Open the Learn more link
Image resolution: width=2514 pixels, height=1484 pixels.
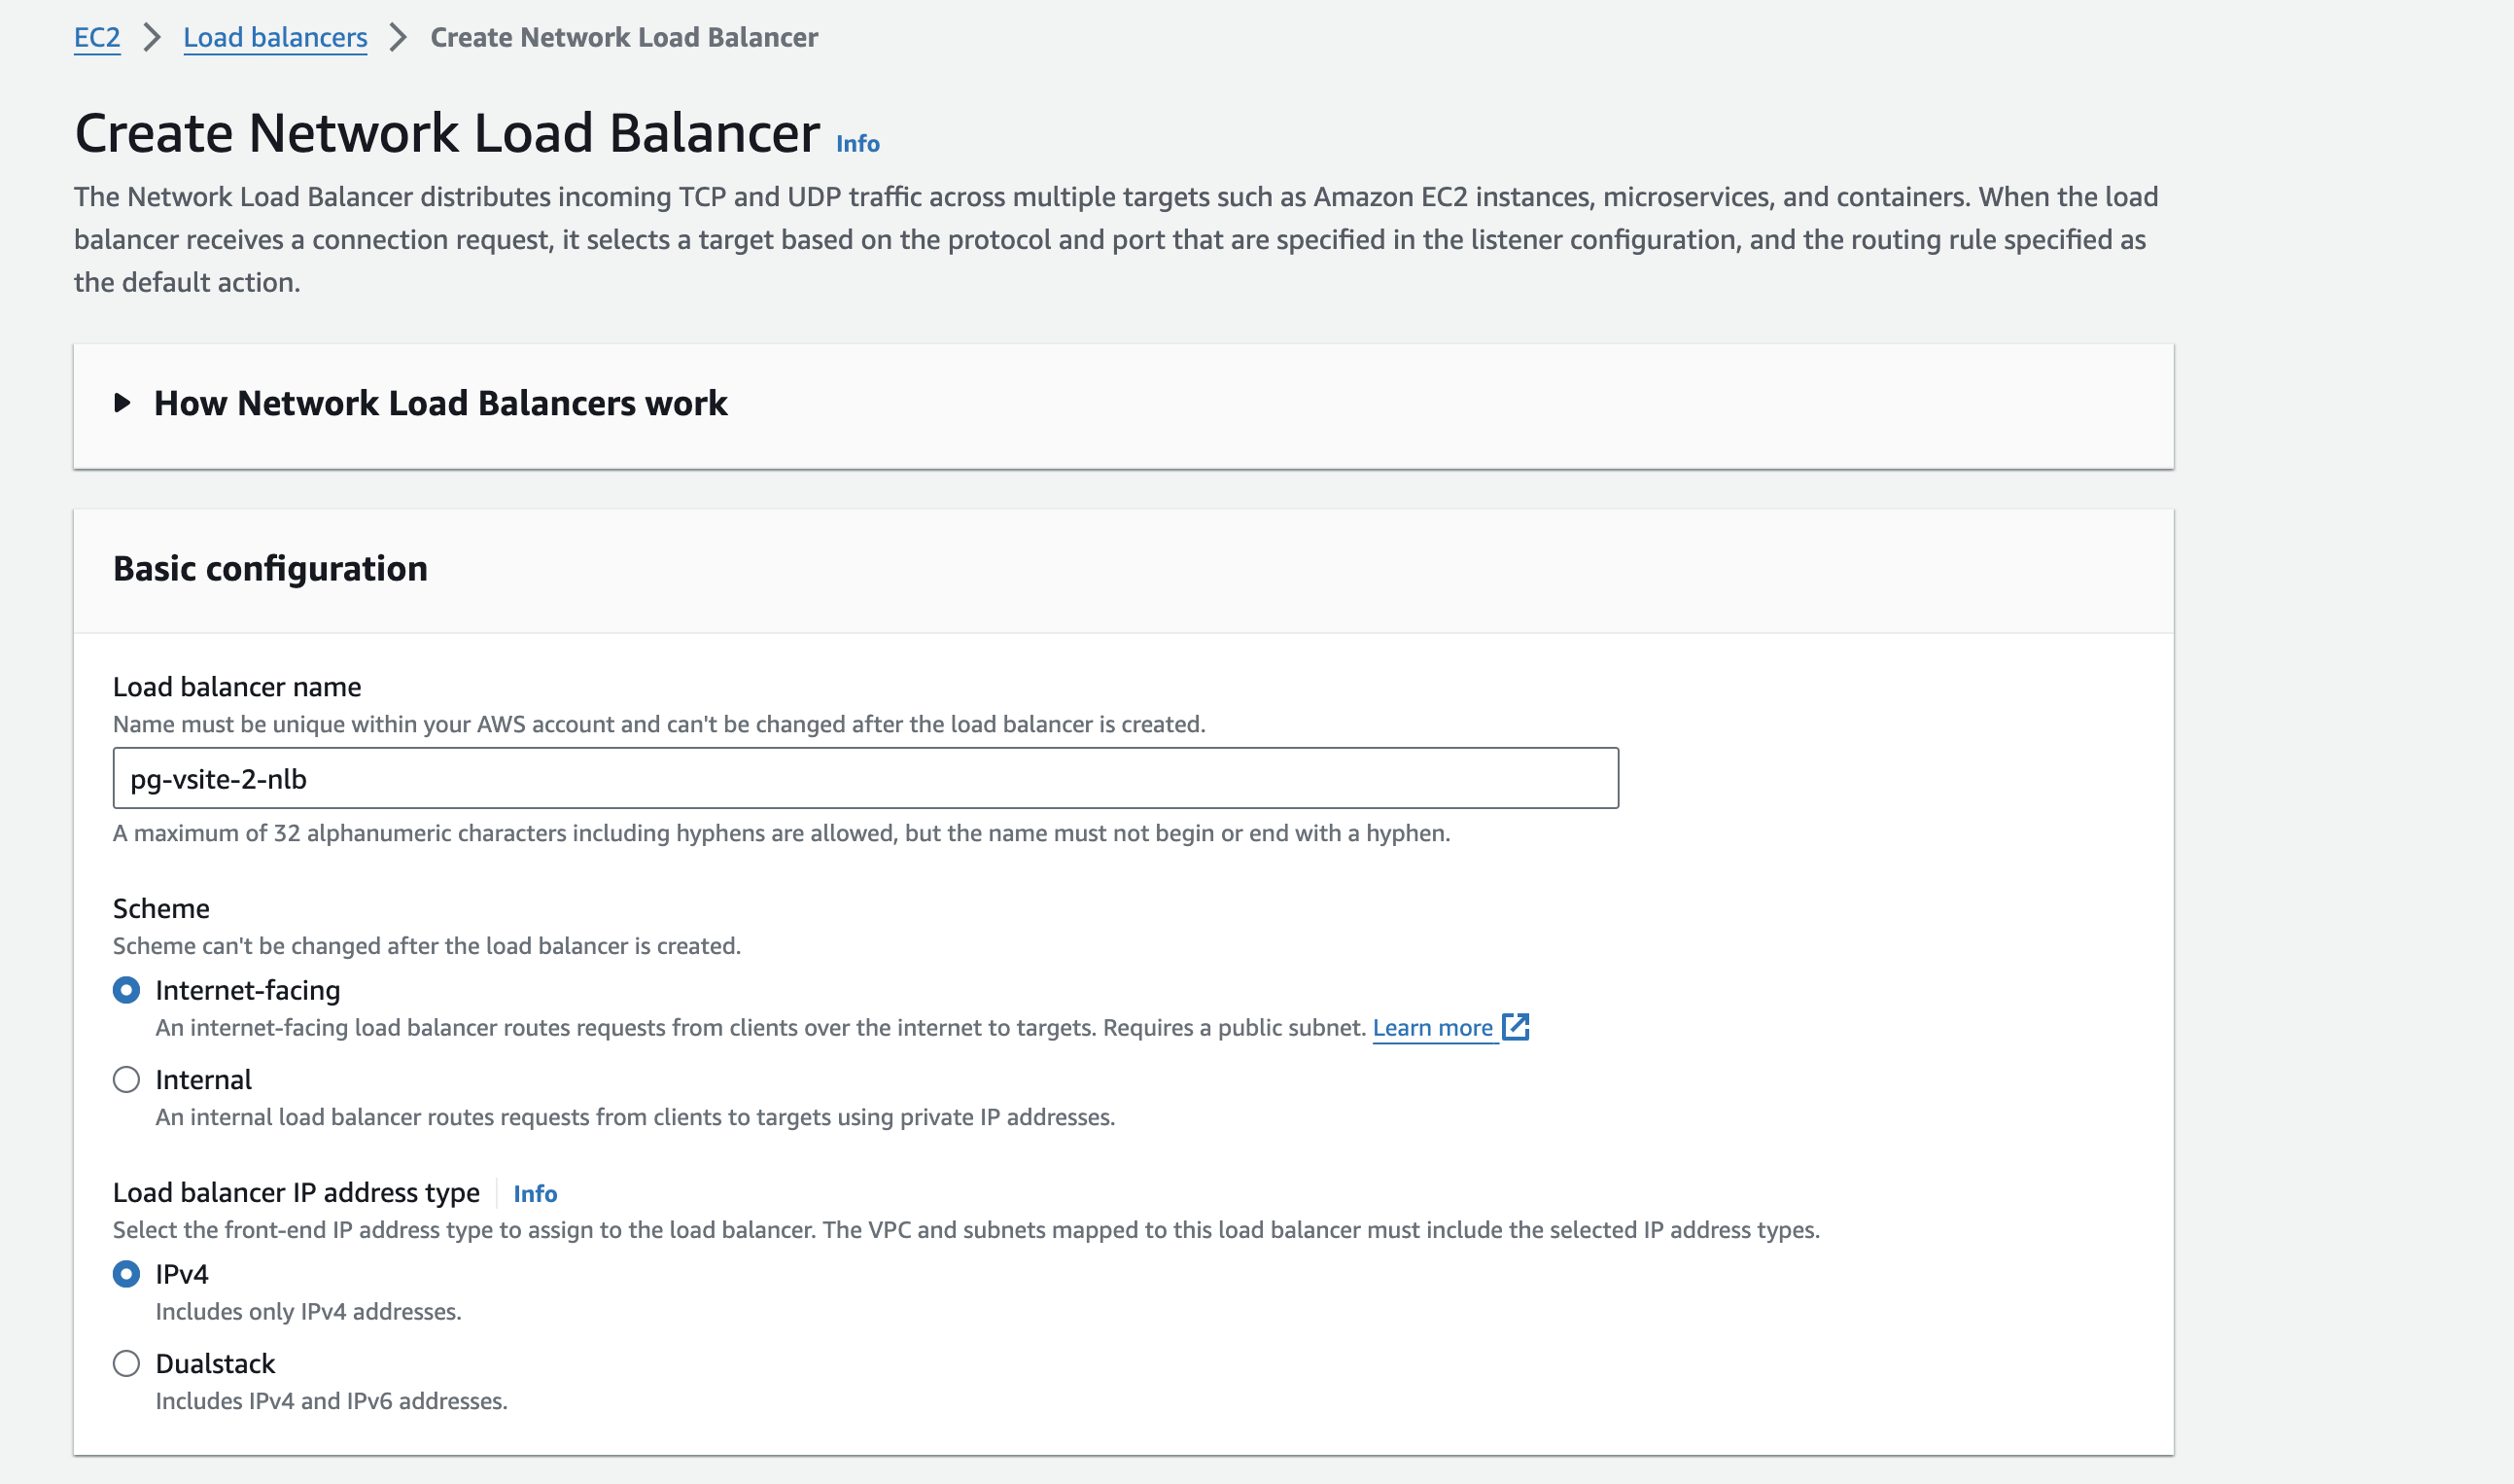1431,1027
